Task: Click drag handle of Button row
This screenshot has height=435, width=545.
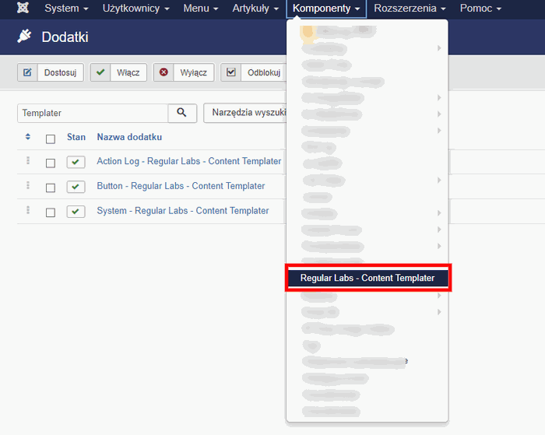Action: pos(28,185)
